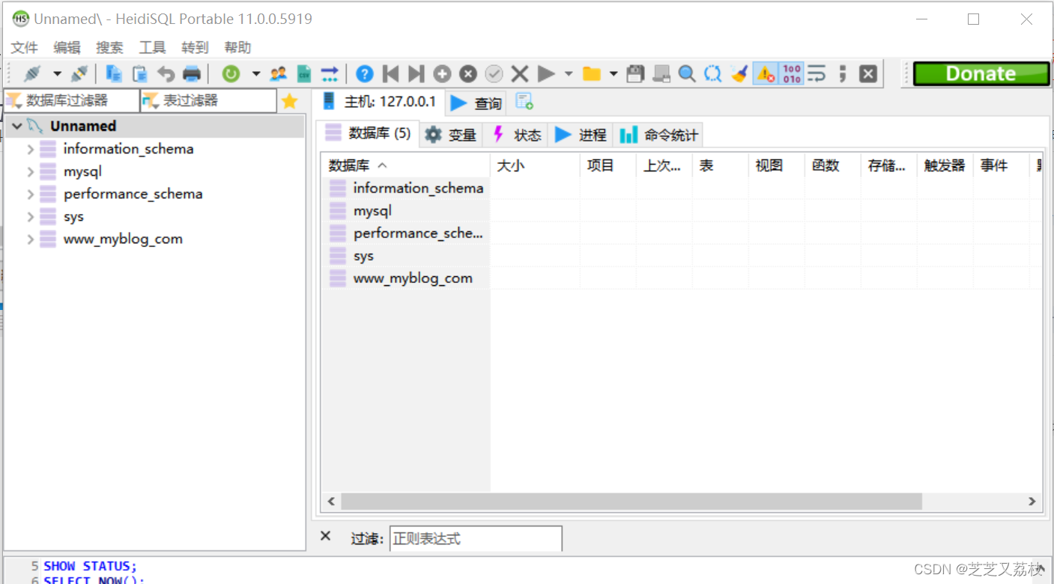This screenshot has width=1054, height=584.
Task: Open the refresh options dropdown arrow
Action: [256, 74]
